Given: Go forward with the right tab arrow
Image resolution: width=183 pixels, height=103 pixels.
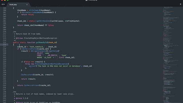Looking at the screenshot, I should pyautogui.click(x=4, y=4).
